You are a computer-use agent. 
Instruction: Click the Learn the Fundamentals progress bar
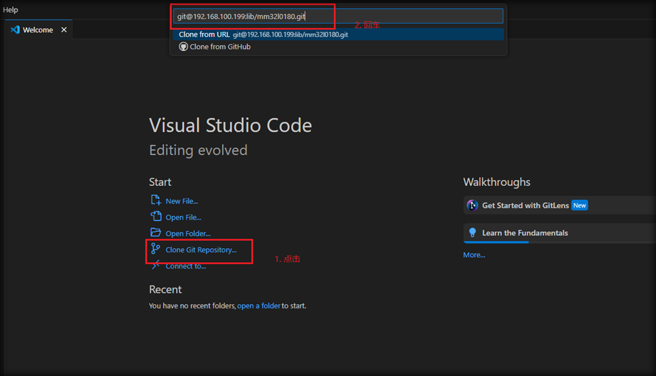point(496,242)
